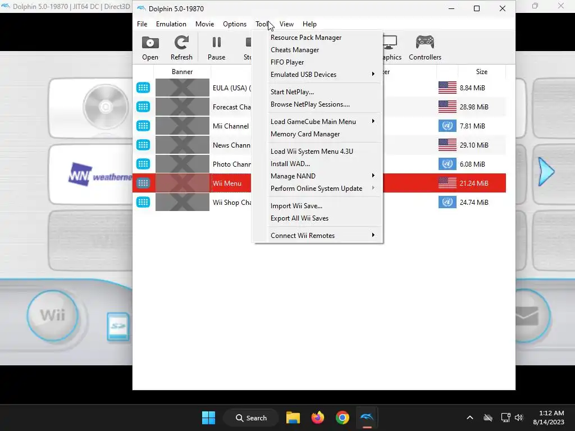This screenshot has height=431, width=575.
Task: Click the channel icon beside Wii Menu
Action: pos(143,183)
